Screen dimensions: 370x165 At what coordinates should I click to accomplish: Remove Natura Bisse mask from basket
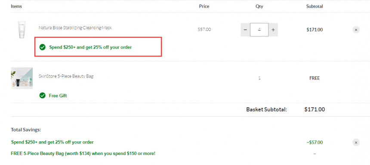(x=356, y=30)
